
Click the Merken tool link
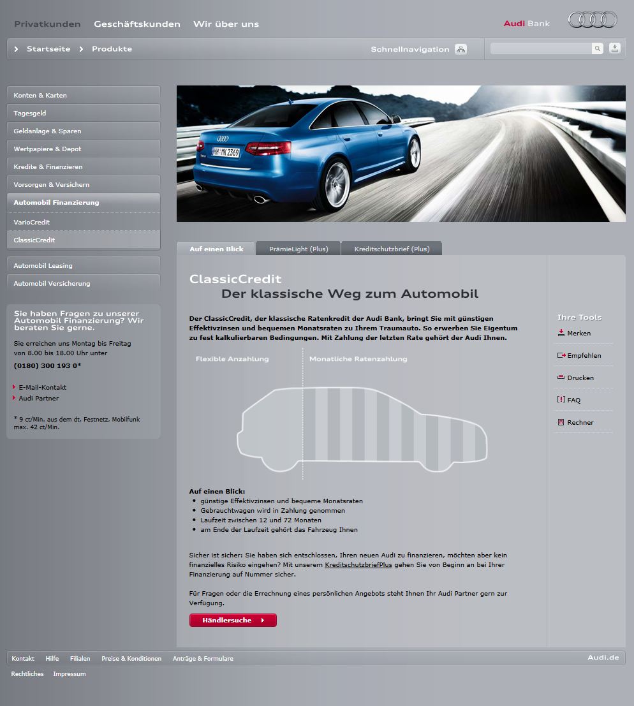(x=579, y=333)
